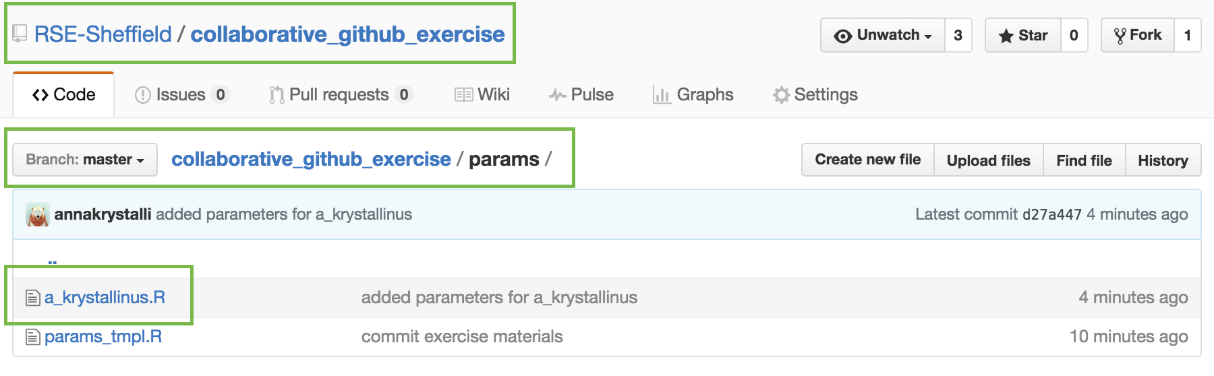Click the file icon beside params_tmpl.R
This screenshot has width=1214, height=376.
coord(33,336)
